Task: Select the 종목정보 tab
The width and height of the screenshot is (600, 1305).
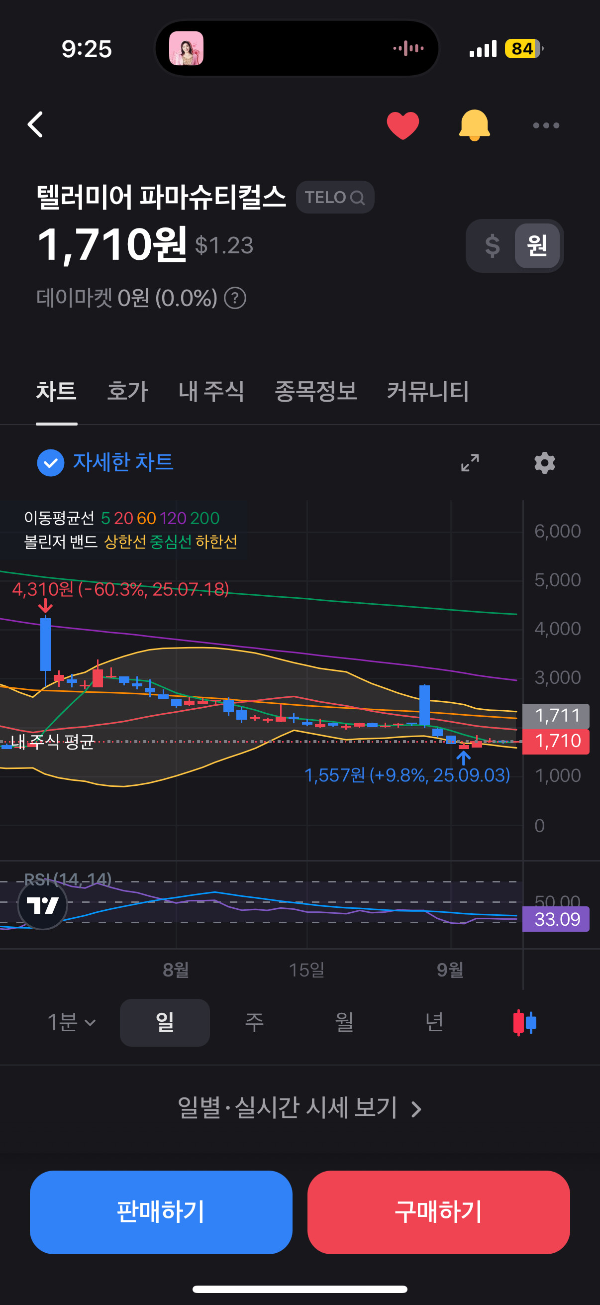Action: click(x=315, y=391)
